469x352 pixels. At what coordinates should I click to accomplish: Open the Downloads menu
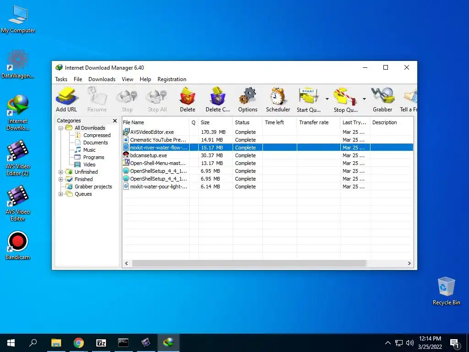102,79
